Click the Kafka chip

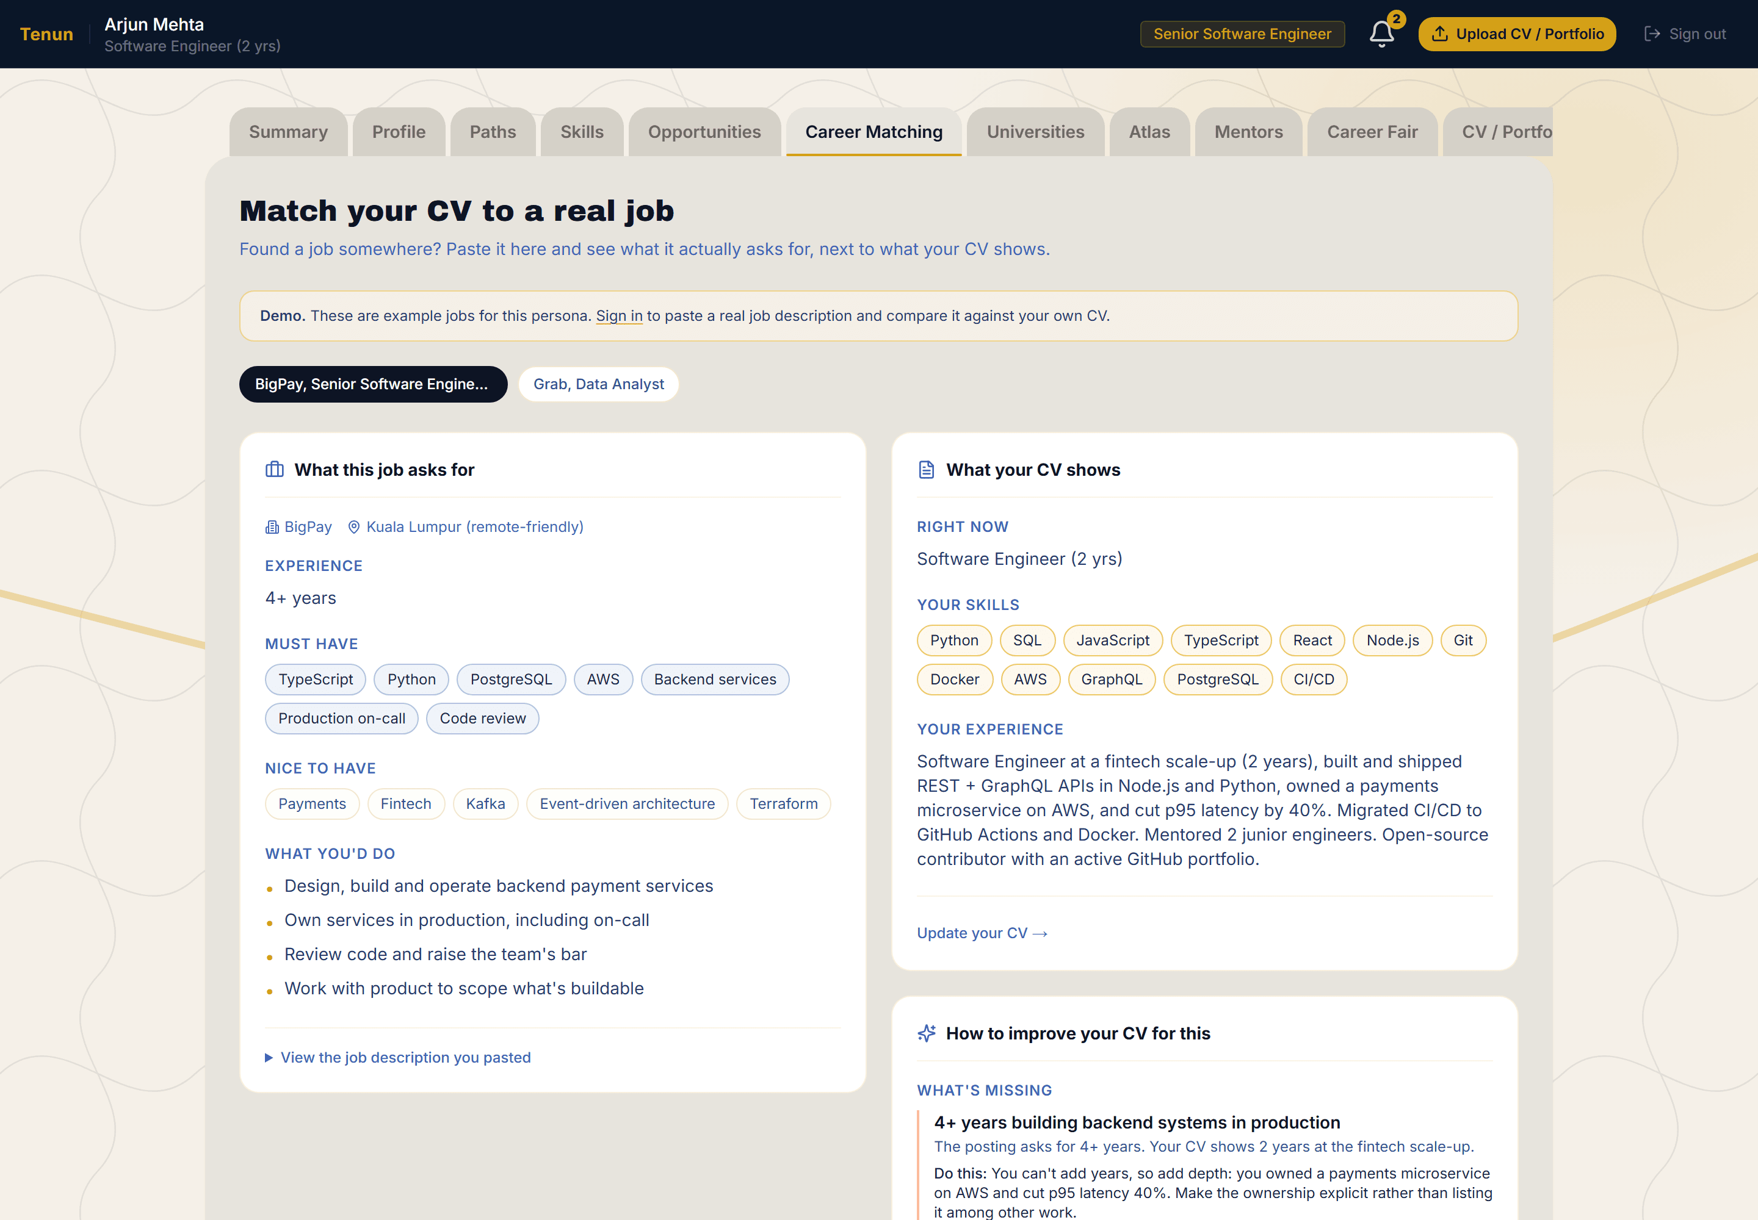(x=486, y=804)
